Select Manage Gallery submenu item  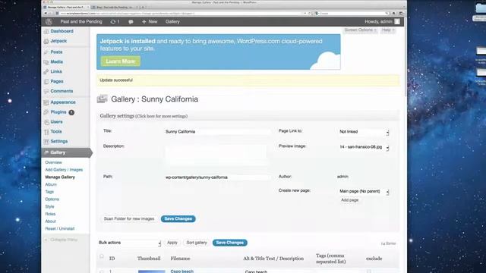(60, 177)
